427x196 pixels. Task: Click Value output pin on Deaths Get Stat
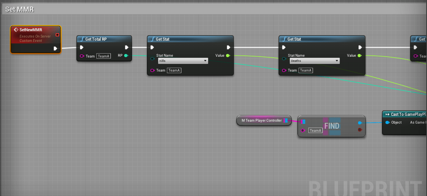pos(360,56)
